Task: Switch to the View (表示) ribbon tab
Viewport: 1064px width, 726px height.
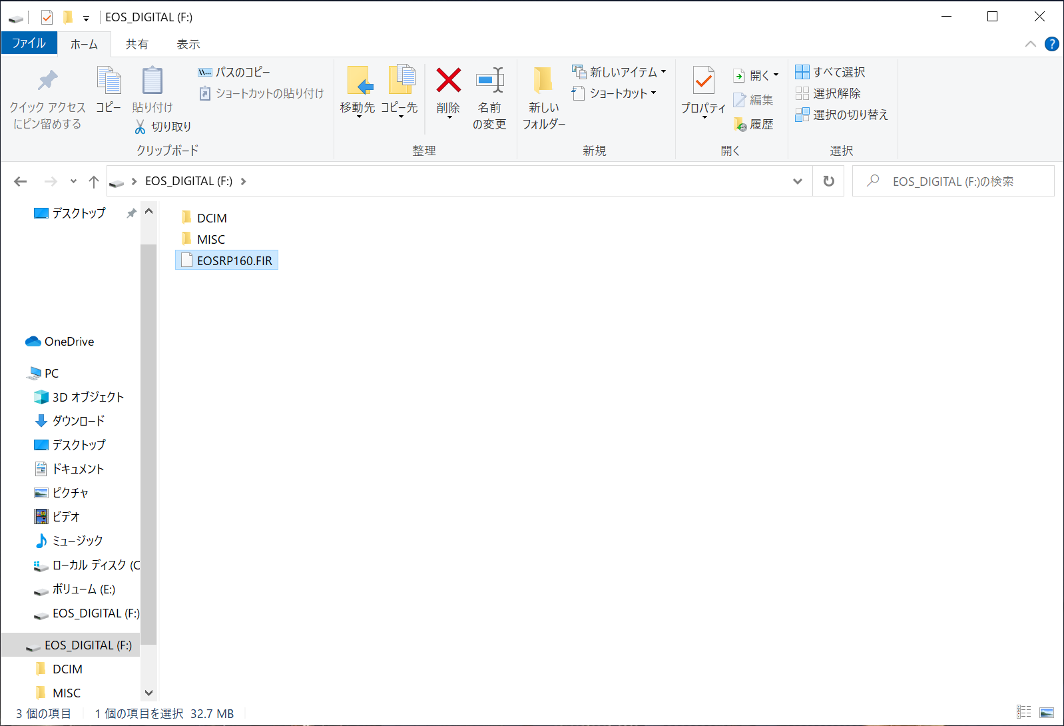Action: tap(188, 44)
